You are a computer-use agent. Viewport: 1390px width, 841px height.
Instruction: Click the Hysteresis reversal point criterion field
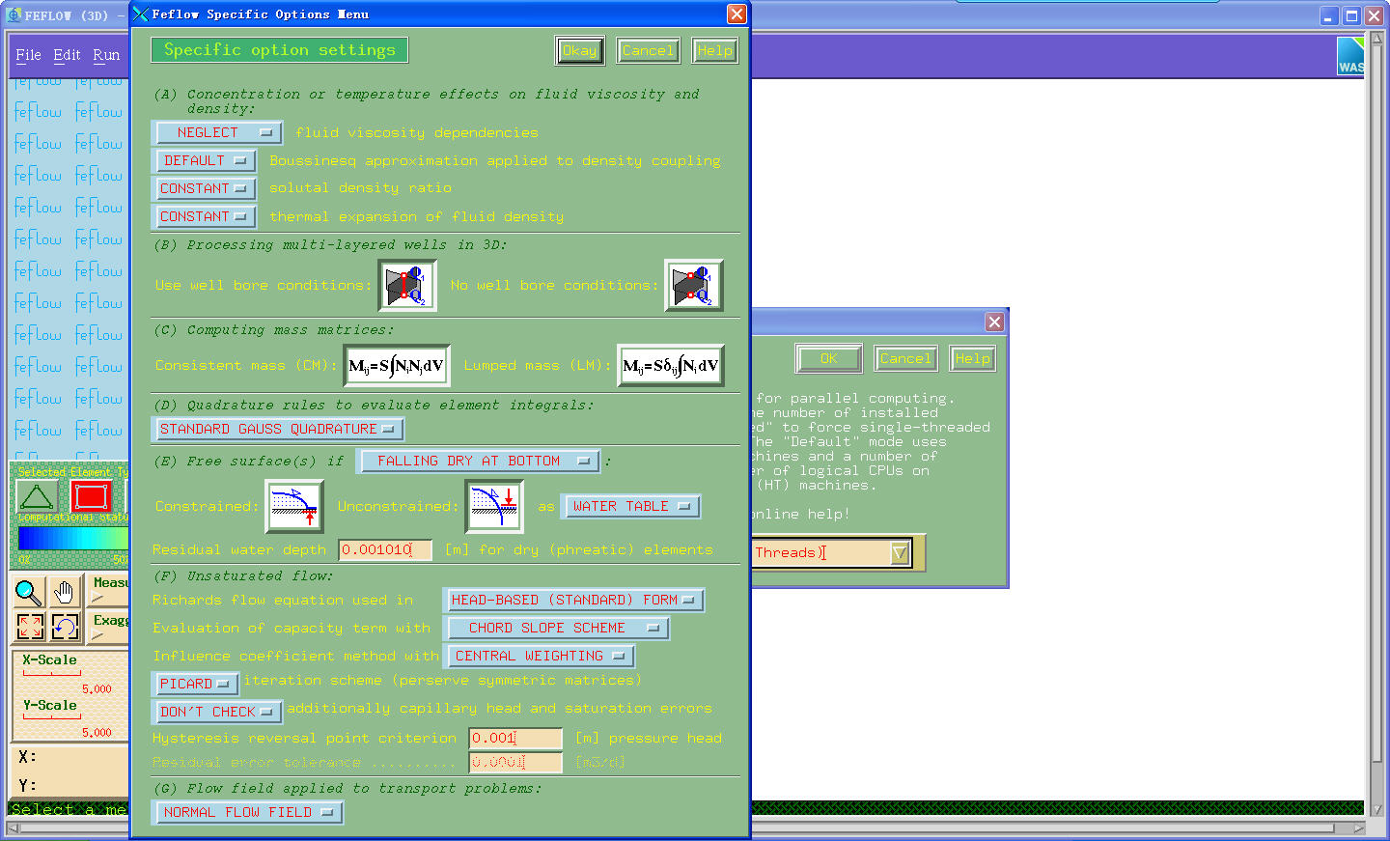pos(515,738)
